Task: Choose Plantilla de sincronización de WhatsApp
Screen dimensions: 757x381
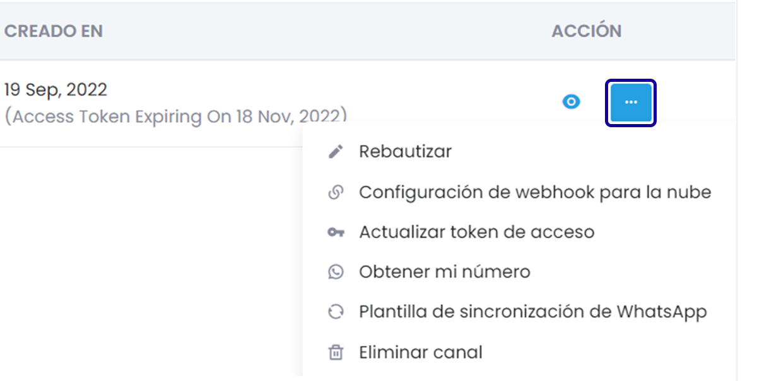Action: [x=532, y=312]
